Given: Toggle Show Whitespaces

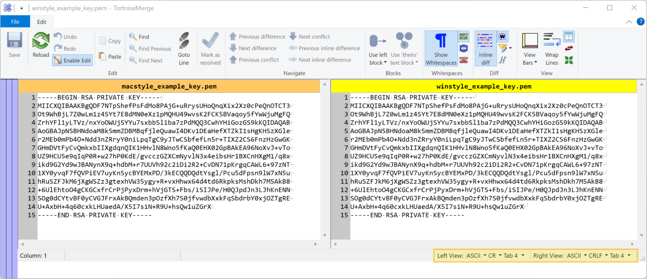Looking at the screenshot, I should pyautogui.click(x=441, y=48).
